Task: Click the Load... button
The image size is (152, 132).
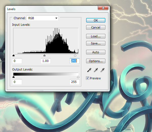Action: (x=96, y=36)
